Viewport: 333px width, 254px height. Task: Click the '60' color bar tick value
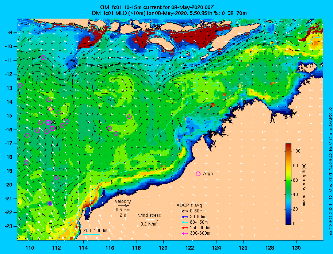(295, 180)
